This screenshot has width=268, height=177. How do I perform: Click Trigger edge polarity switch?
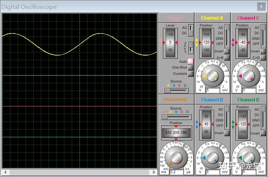tap(190, 47)
